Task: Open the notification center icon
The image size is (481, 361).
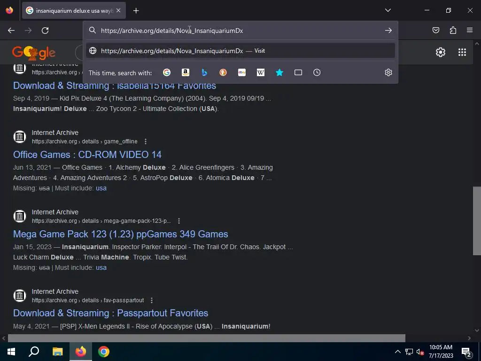Action: click(466, 352)
